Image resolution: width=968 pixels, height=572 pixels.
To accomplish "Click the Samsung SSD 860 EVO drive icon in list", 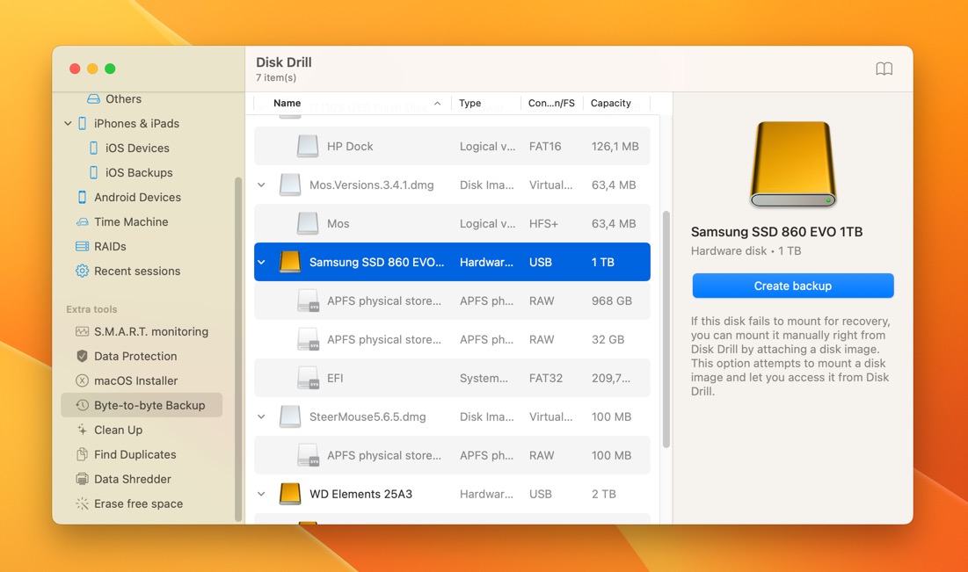I will [290, 262].
